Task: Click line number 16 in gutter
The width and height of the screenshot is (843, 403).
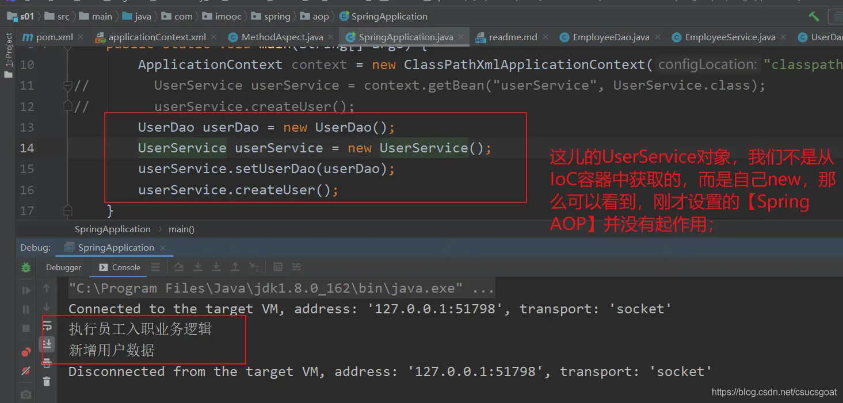Action: tap(27, 190)
